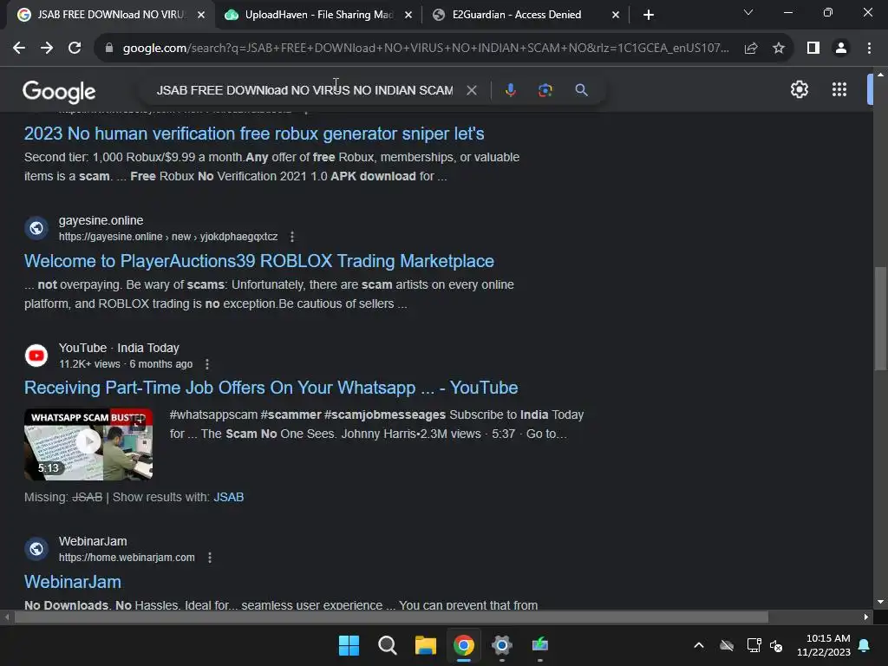Screen dimensions: 888x666
Task: Open Google quick settings gear
Action: click(799, 89)
